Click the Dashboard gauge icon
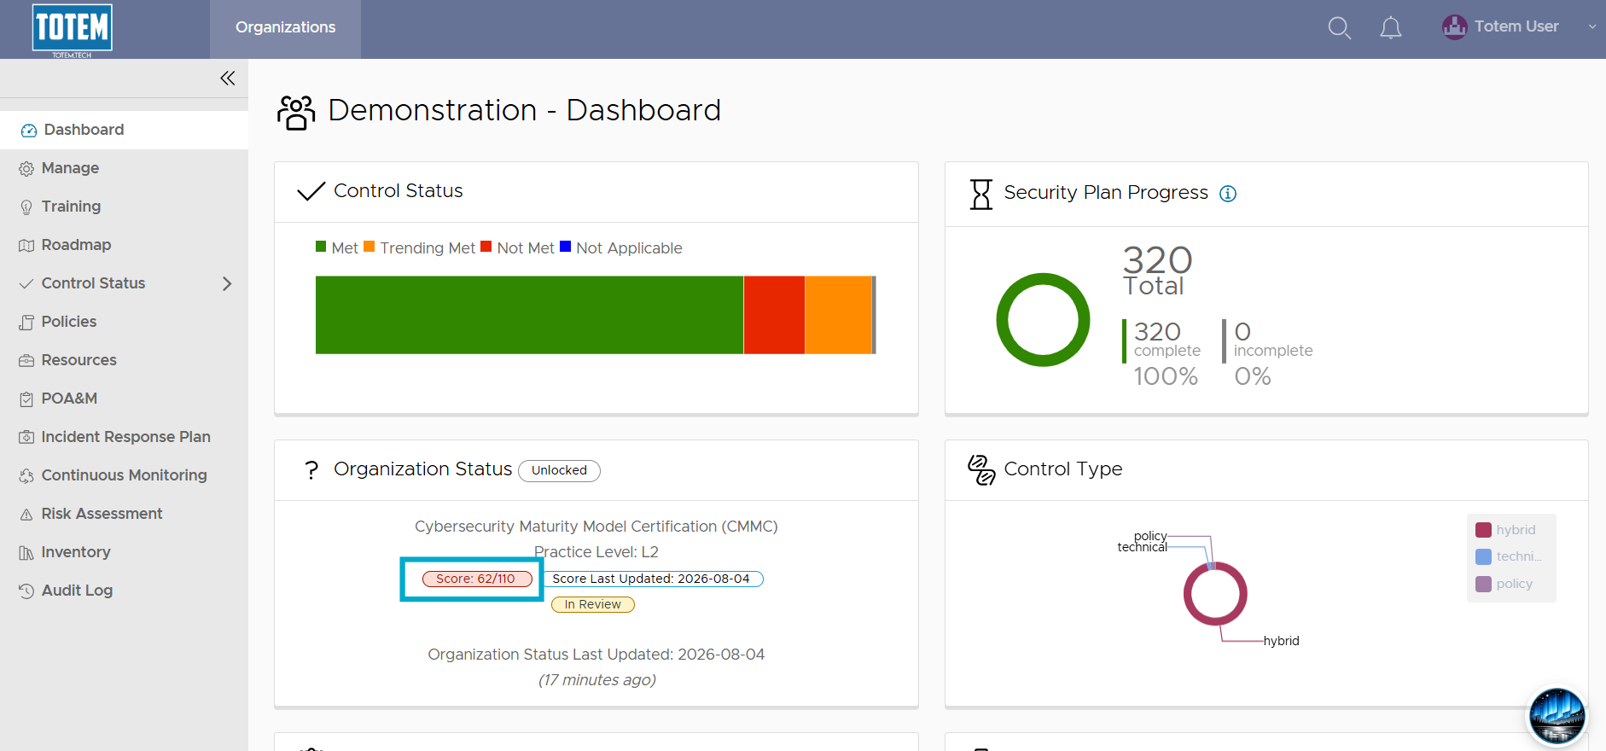 pos(29,131)
